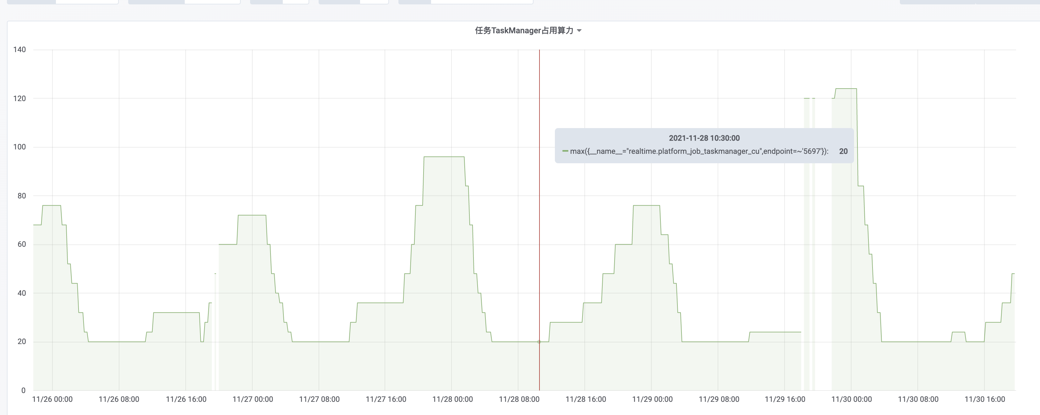
Task: Click the 72 plateau near 11/27 00:00
Action: (x=252, y=215)
